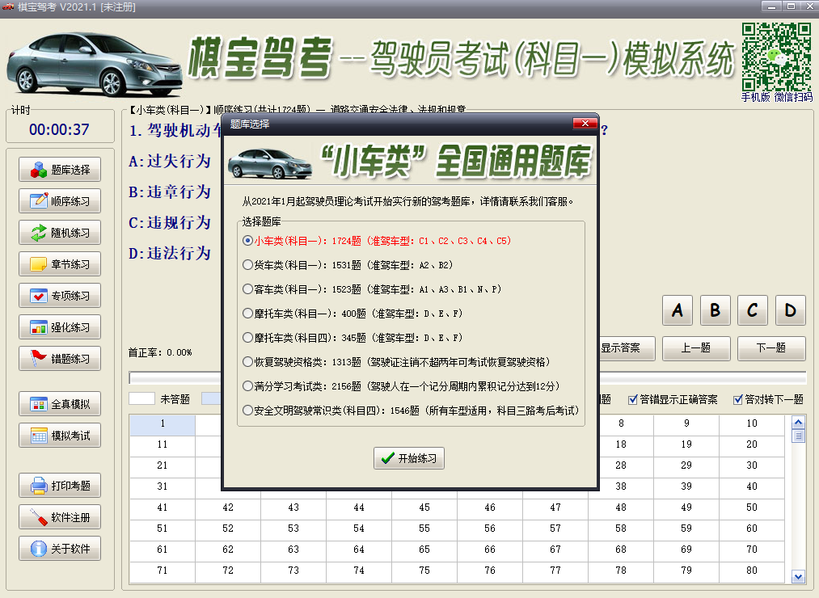Image resolution: width=819 pixels, height=598 pixels.
Task: Open 错题练习 wrong-question practice
Action: click(x=60, y=359)
